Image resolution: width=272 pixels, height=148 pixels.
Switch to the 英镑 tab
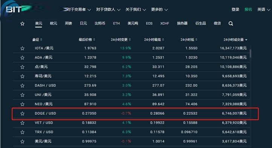[x=68, y=23]
